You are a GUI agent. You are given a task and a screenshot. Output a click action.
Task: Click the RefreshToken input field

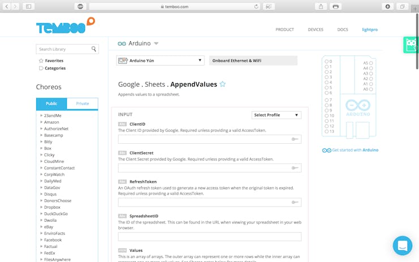click(x=209, y=202)
